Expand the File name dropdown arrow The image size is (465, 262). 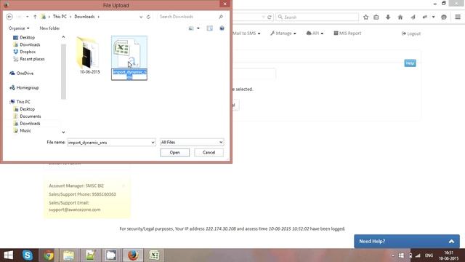(x=153, y=143)
